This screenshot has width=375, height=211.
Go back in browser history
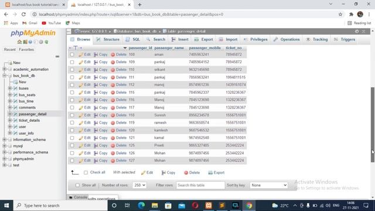pos(6,14)
